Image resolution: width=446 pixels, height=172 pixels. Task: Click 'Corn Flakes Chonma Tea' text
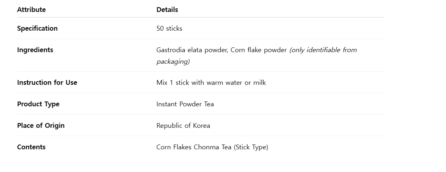point(194,147)
